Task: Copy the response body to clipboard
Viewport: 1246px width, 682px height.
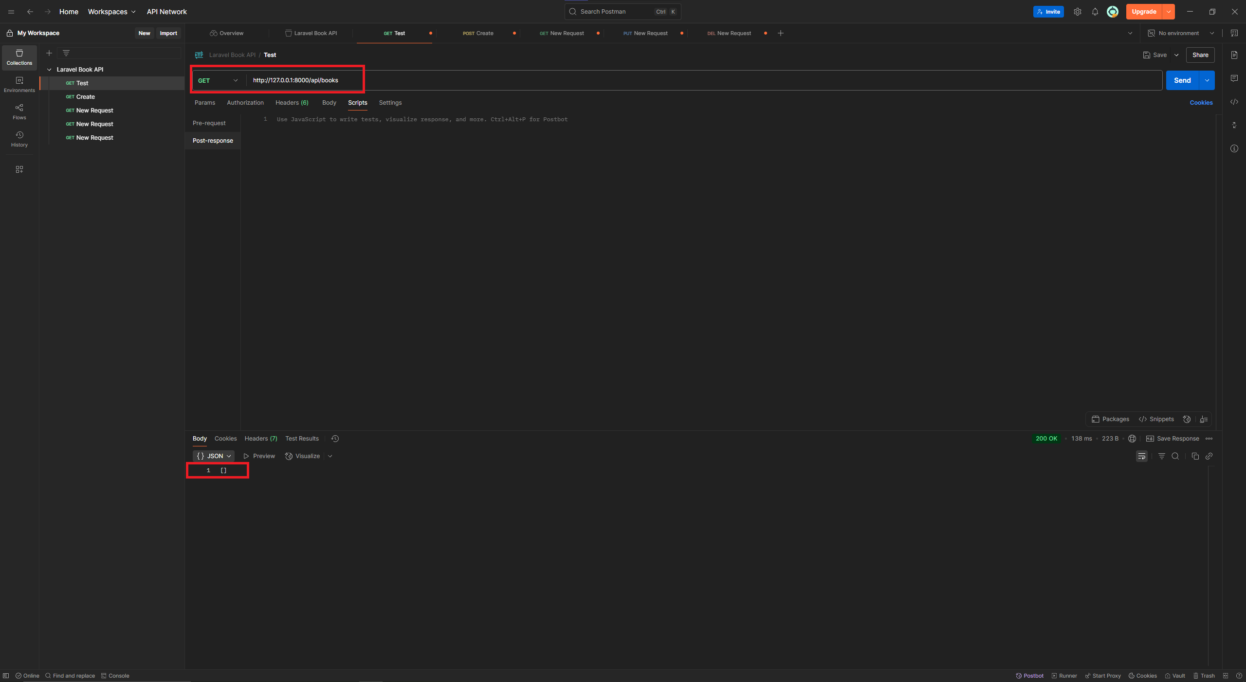Action: coord(1194,456)
